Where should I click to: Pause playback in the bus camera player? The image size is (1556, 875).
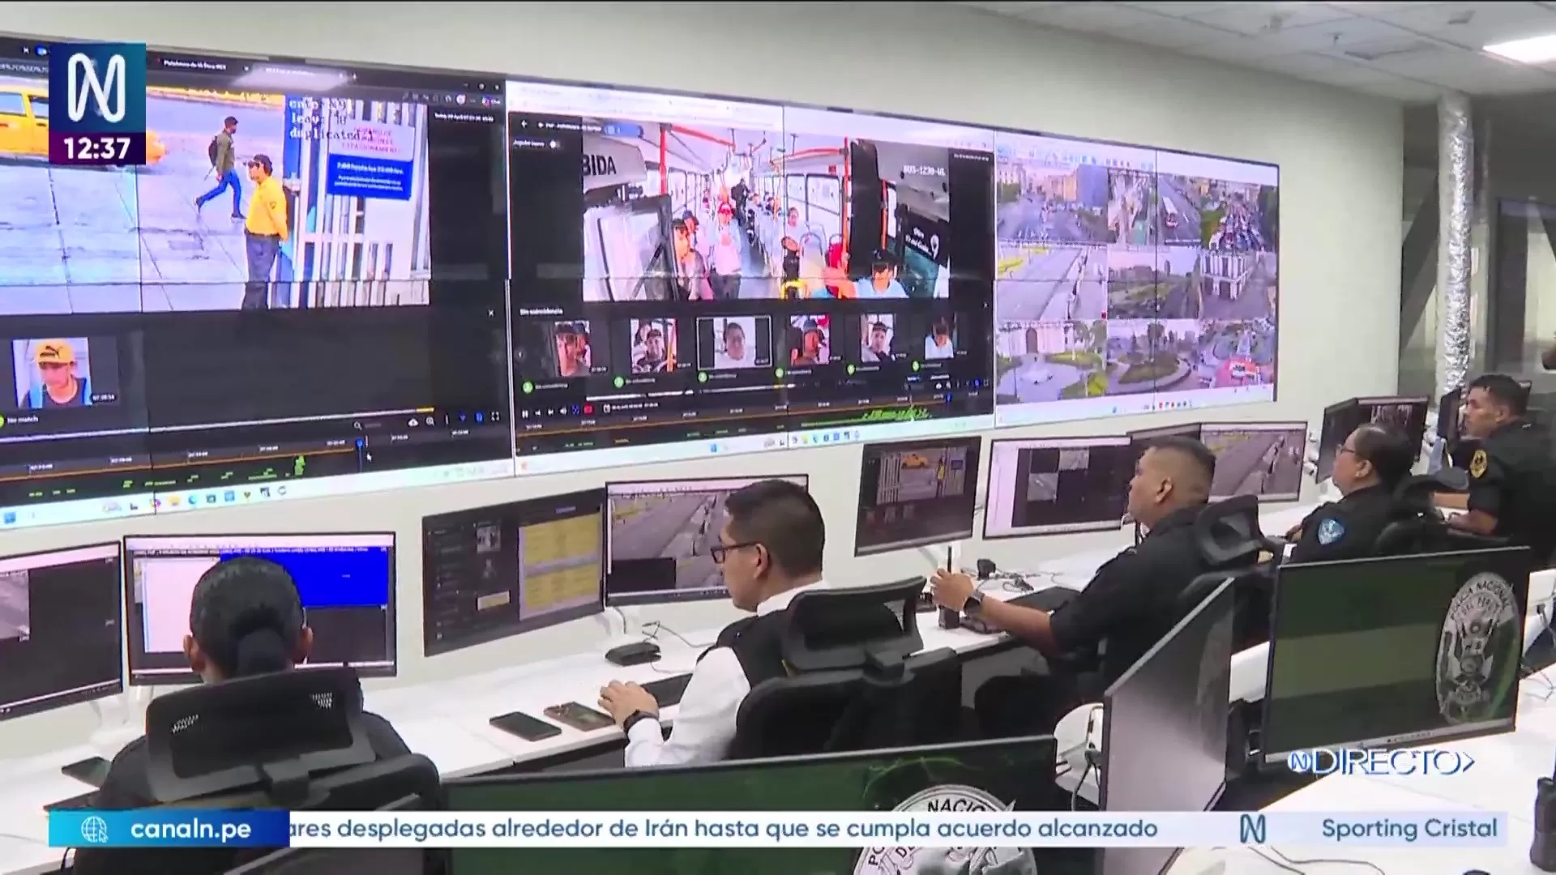tap(525, 414)
